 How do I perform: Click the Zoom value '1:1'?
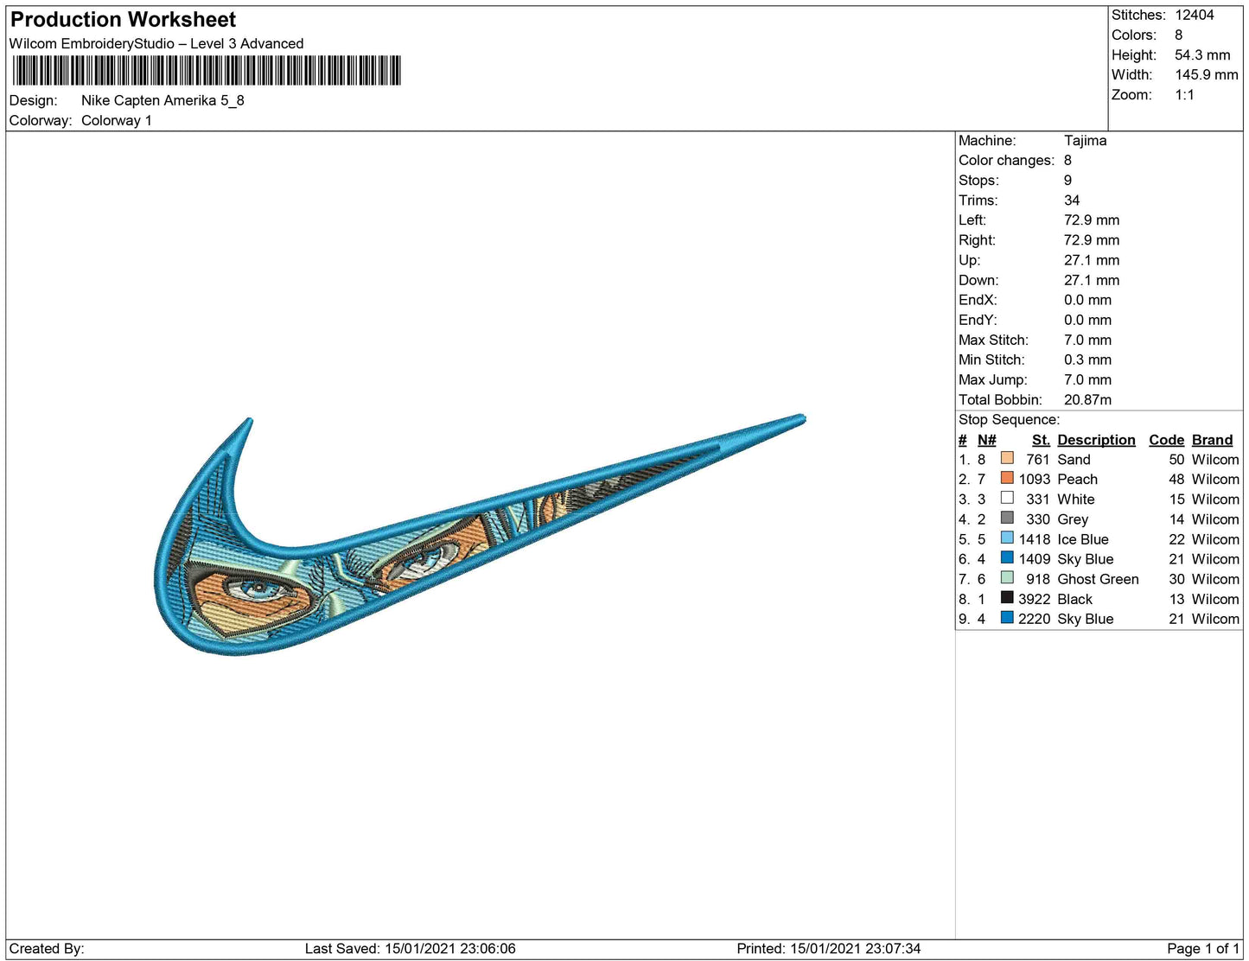[1184, 94]
